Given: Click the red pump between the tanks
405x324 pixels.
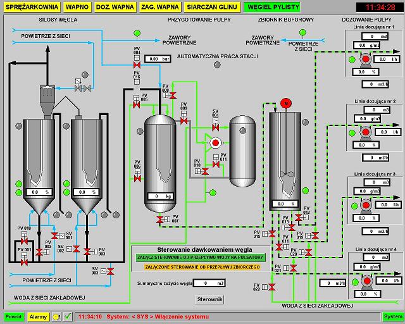Looking at the screenshot, I should click(x=215, y=143).
